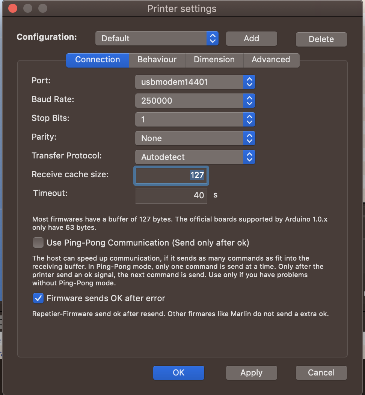The height and width of the screenshot is (395, 365).
Task: Click the Receive cache size: label
Action: point(70,174)
